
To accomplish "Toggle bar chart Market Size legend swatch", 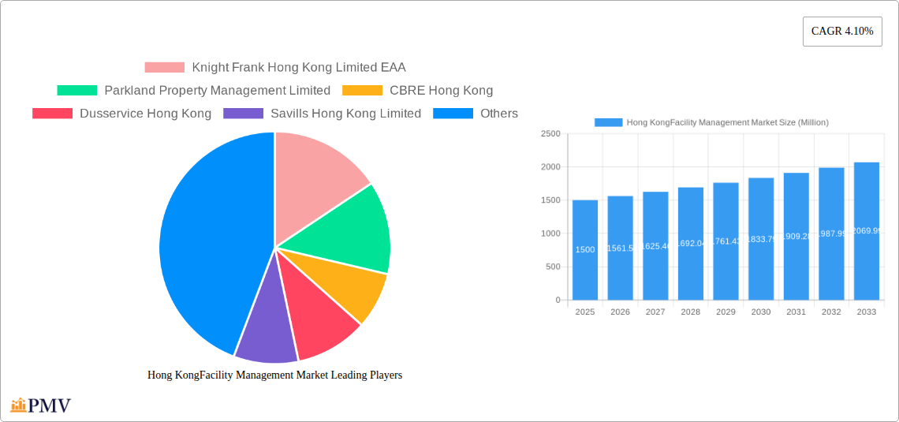I will pyautogui.click(x=608, y=123).
